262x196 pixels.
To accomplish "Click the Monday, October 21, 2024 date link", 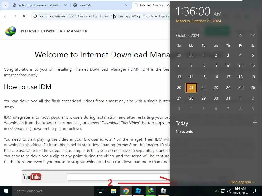I will [198, 21].
